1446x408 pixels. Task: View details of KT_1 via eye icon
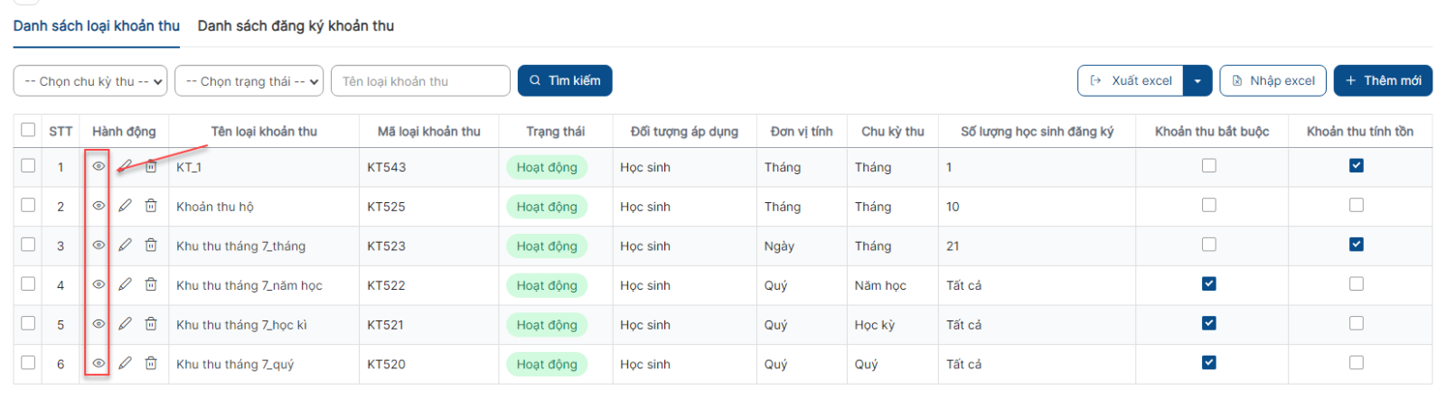99,166
